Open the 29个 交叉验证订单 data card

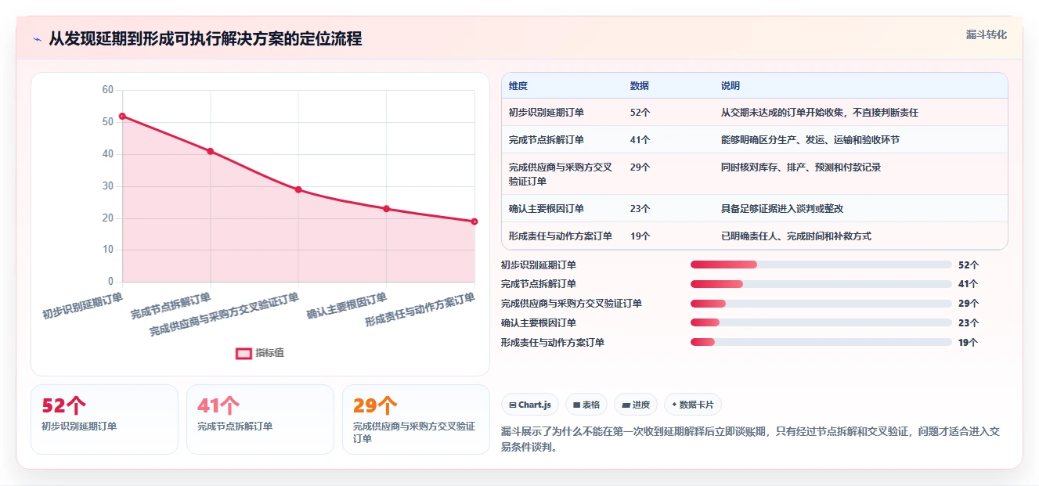click(416, 419)
